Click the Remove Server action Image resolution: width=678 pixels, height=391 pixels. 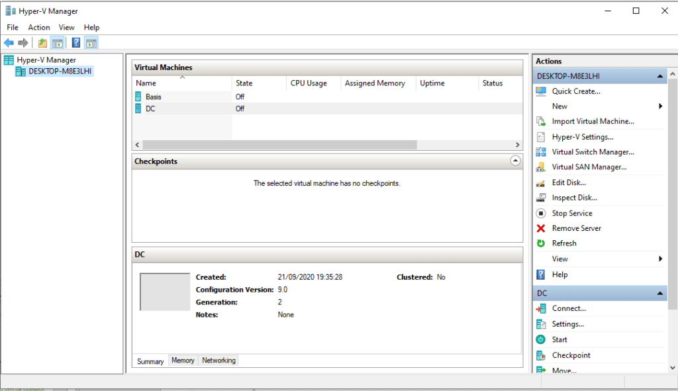coord(577,228)
